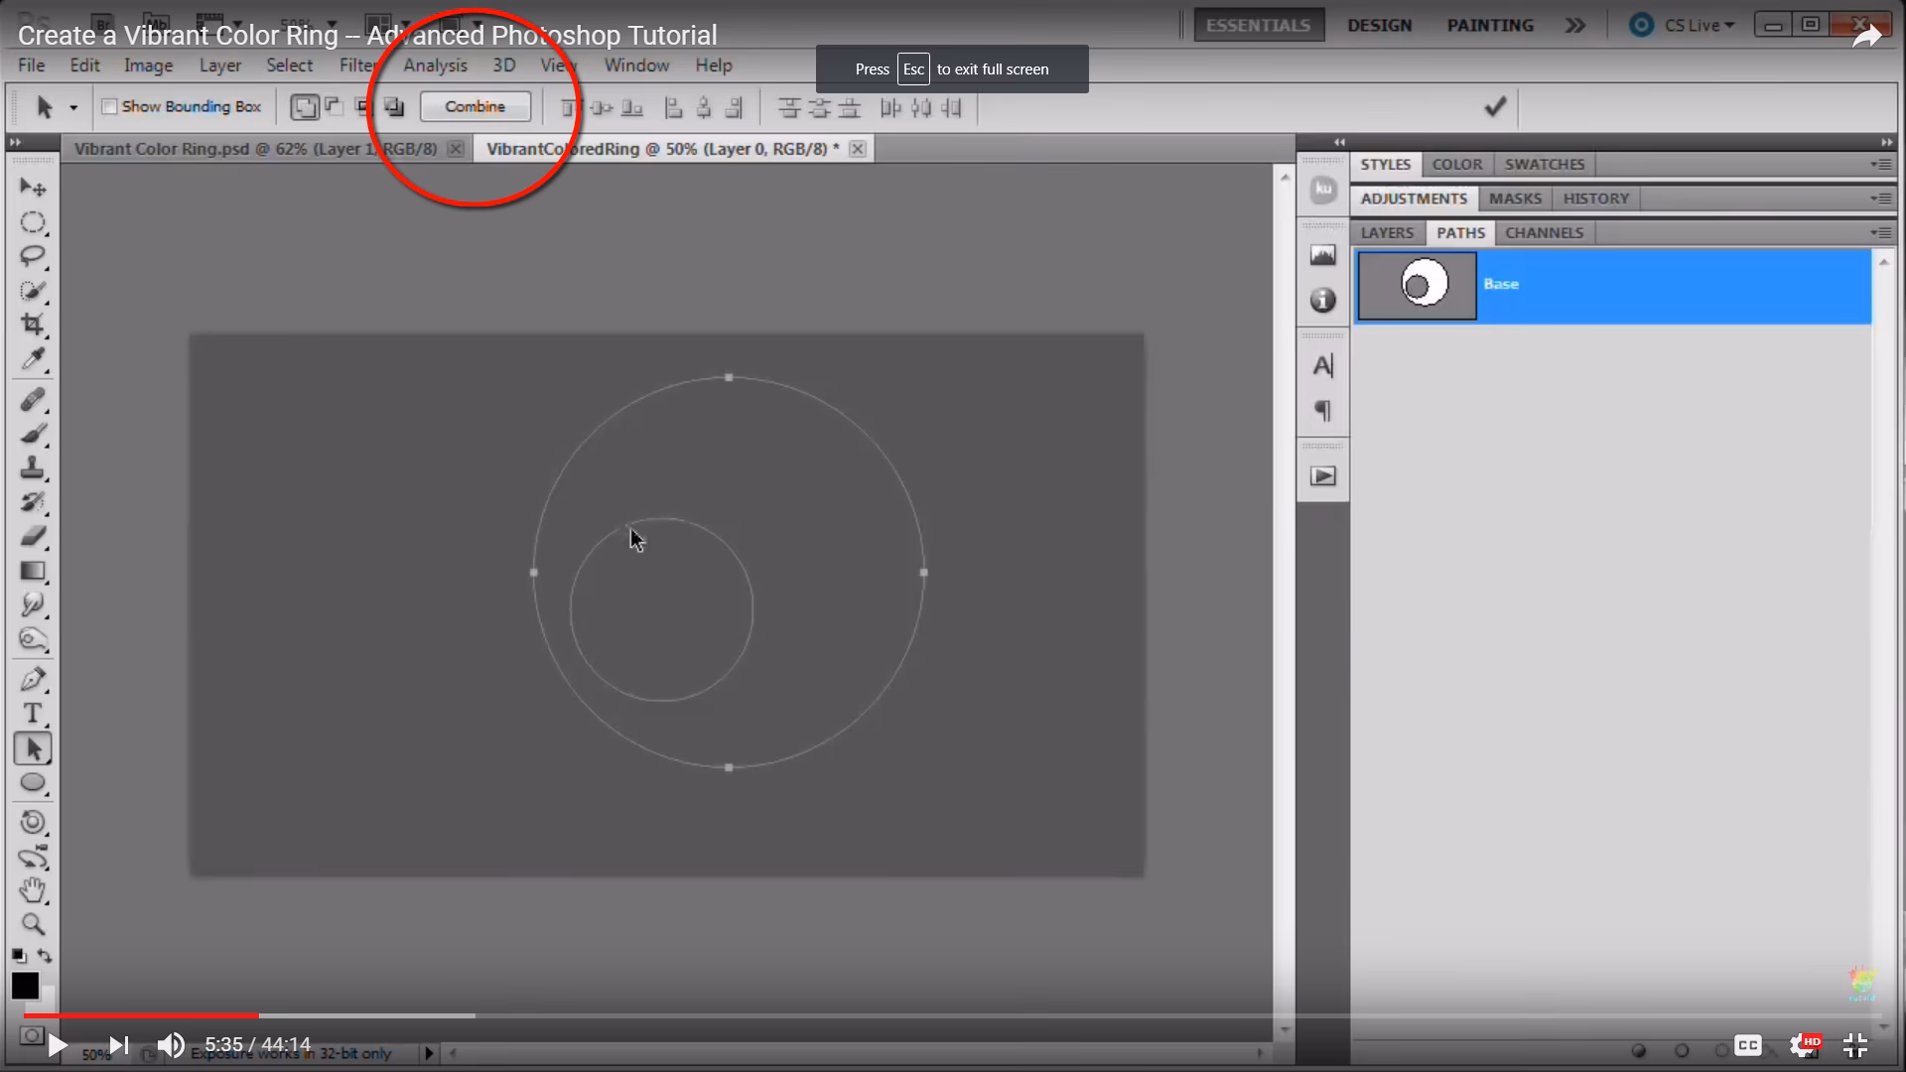Select the Gradient tool
1906x1072 pixels.
(x=34, y=570)
